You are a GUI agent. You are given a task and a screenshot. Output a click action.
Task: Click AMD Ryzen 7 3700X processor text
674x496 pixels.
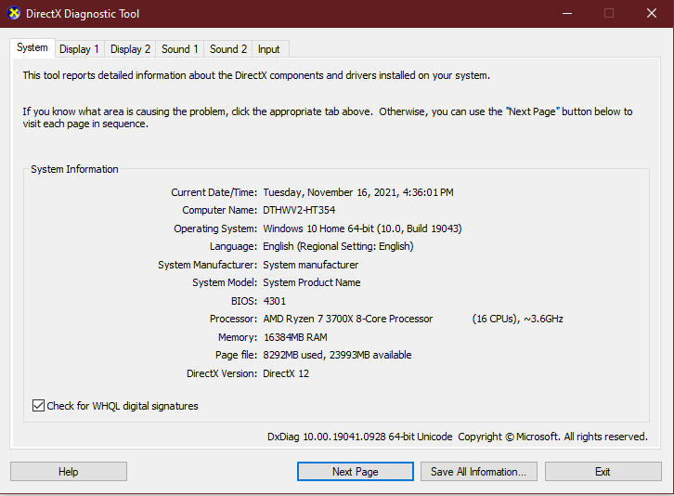[348, 319]
